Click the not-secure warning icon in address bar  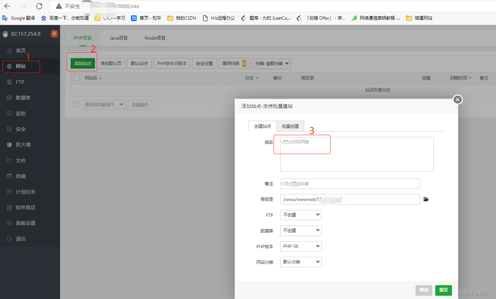[x=59, y=7]
